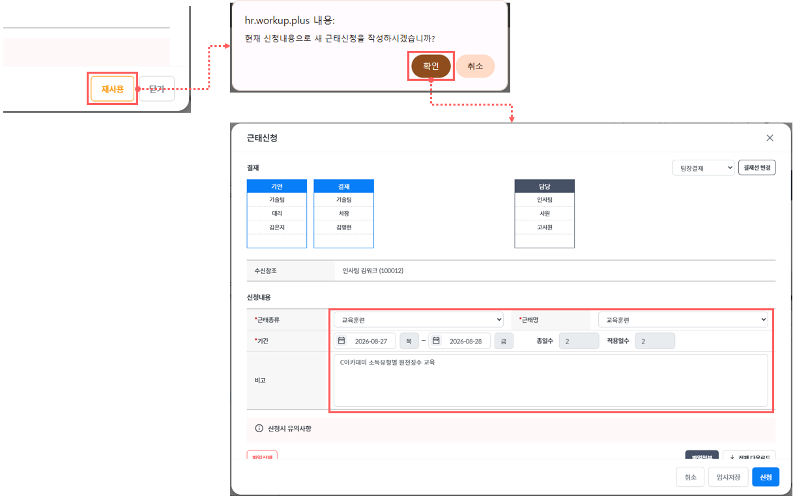Click the 결재선 변경 button
Image resolution: width=795 pixels, height=498 pixels.
757,168
